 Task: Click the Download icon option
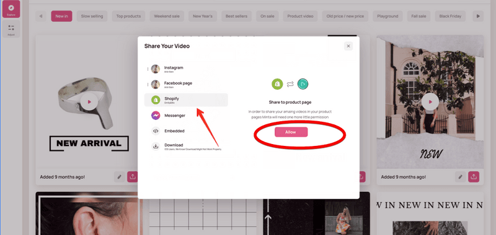(156, 146)
